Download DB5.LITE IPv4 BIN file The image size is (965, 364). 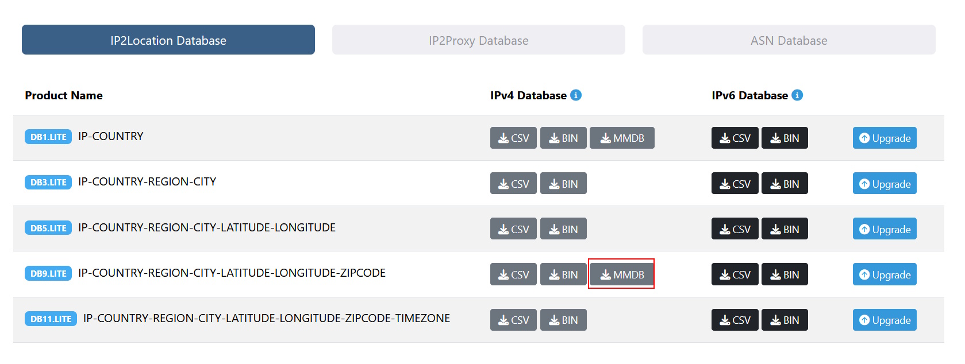pos(563,229)
